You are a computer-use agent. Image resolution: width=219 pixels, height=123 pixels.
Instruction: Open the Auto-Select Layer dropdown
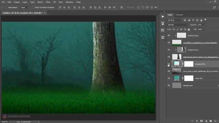point(25,8)
